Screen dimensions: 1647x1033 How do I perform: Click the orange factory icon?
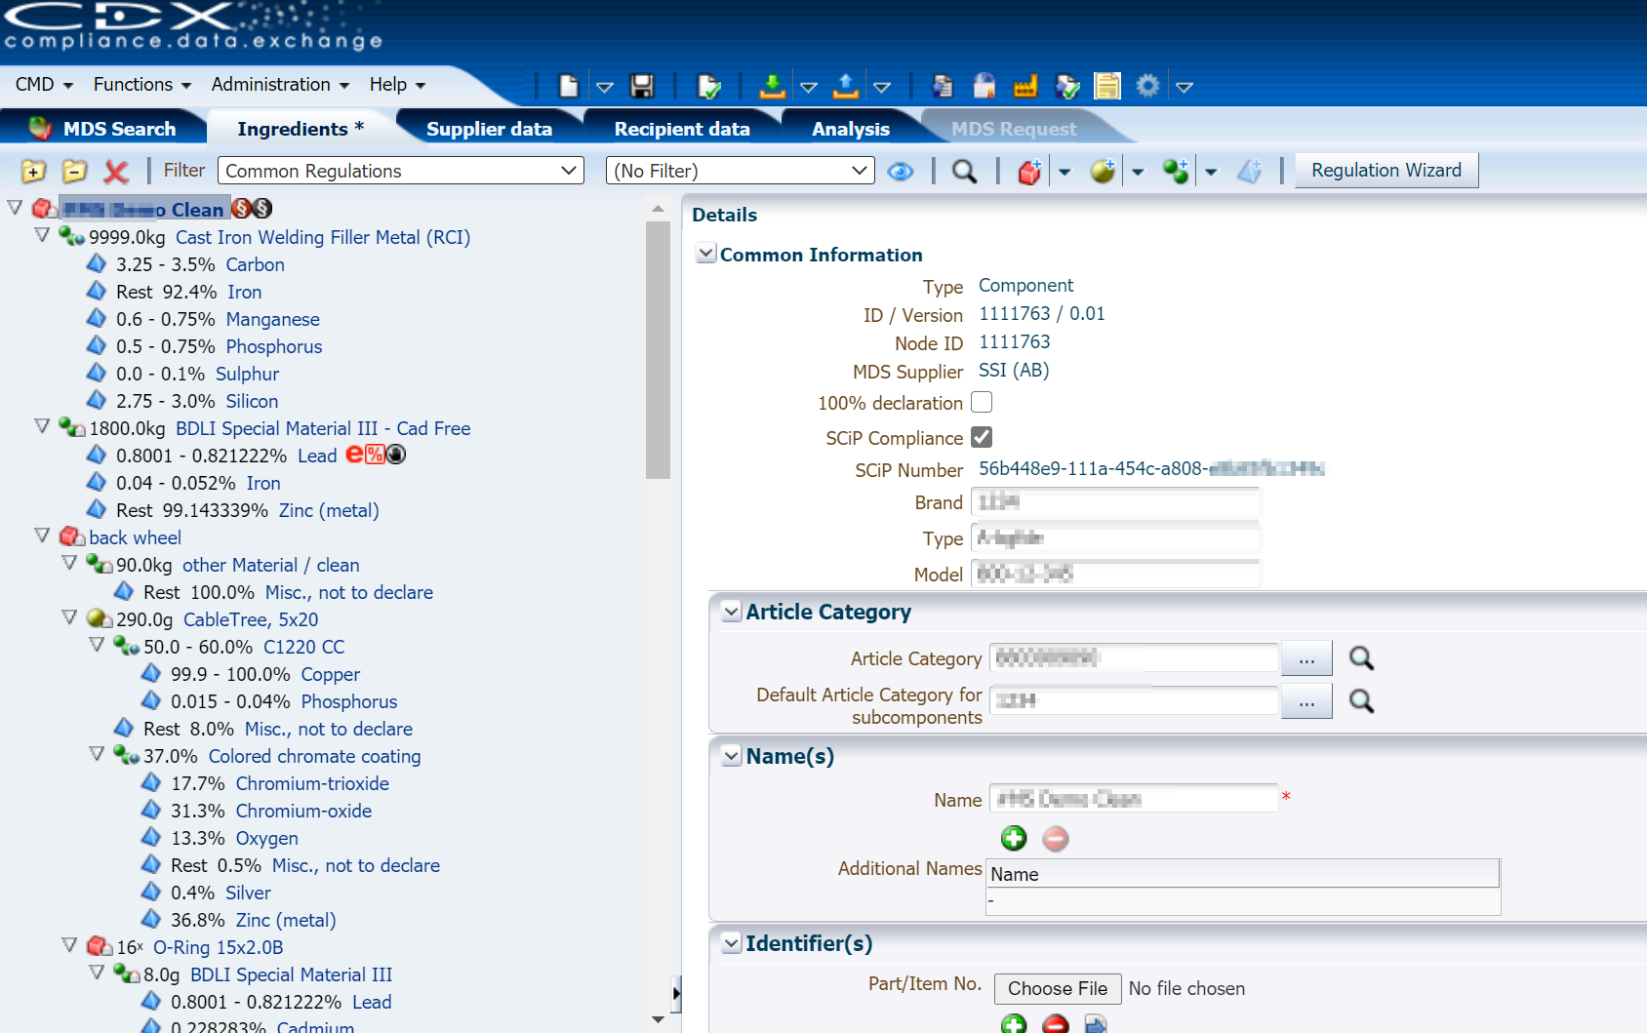click(1024, 87)
